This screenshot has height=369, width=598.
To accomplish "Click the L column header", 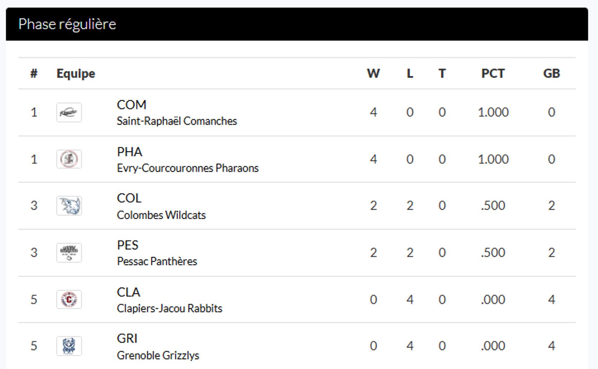I will 410,74.
